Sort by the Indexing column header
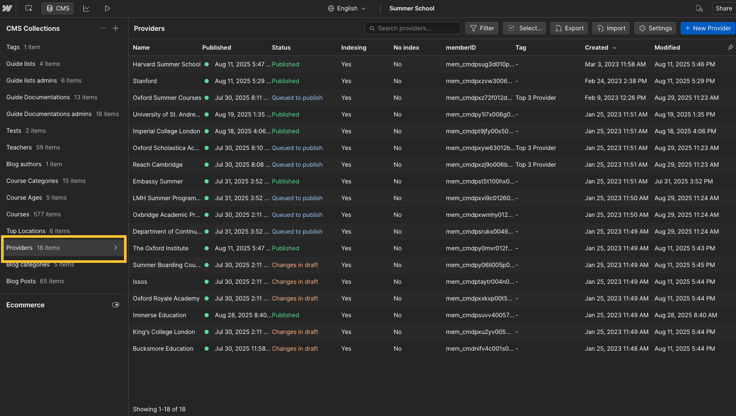 point(354,48)
